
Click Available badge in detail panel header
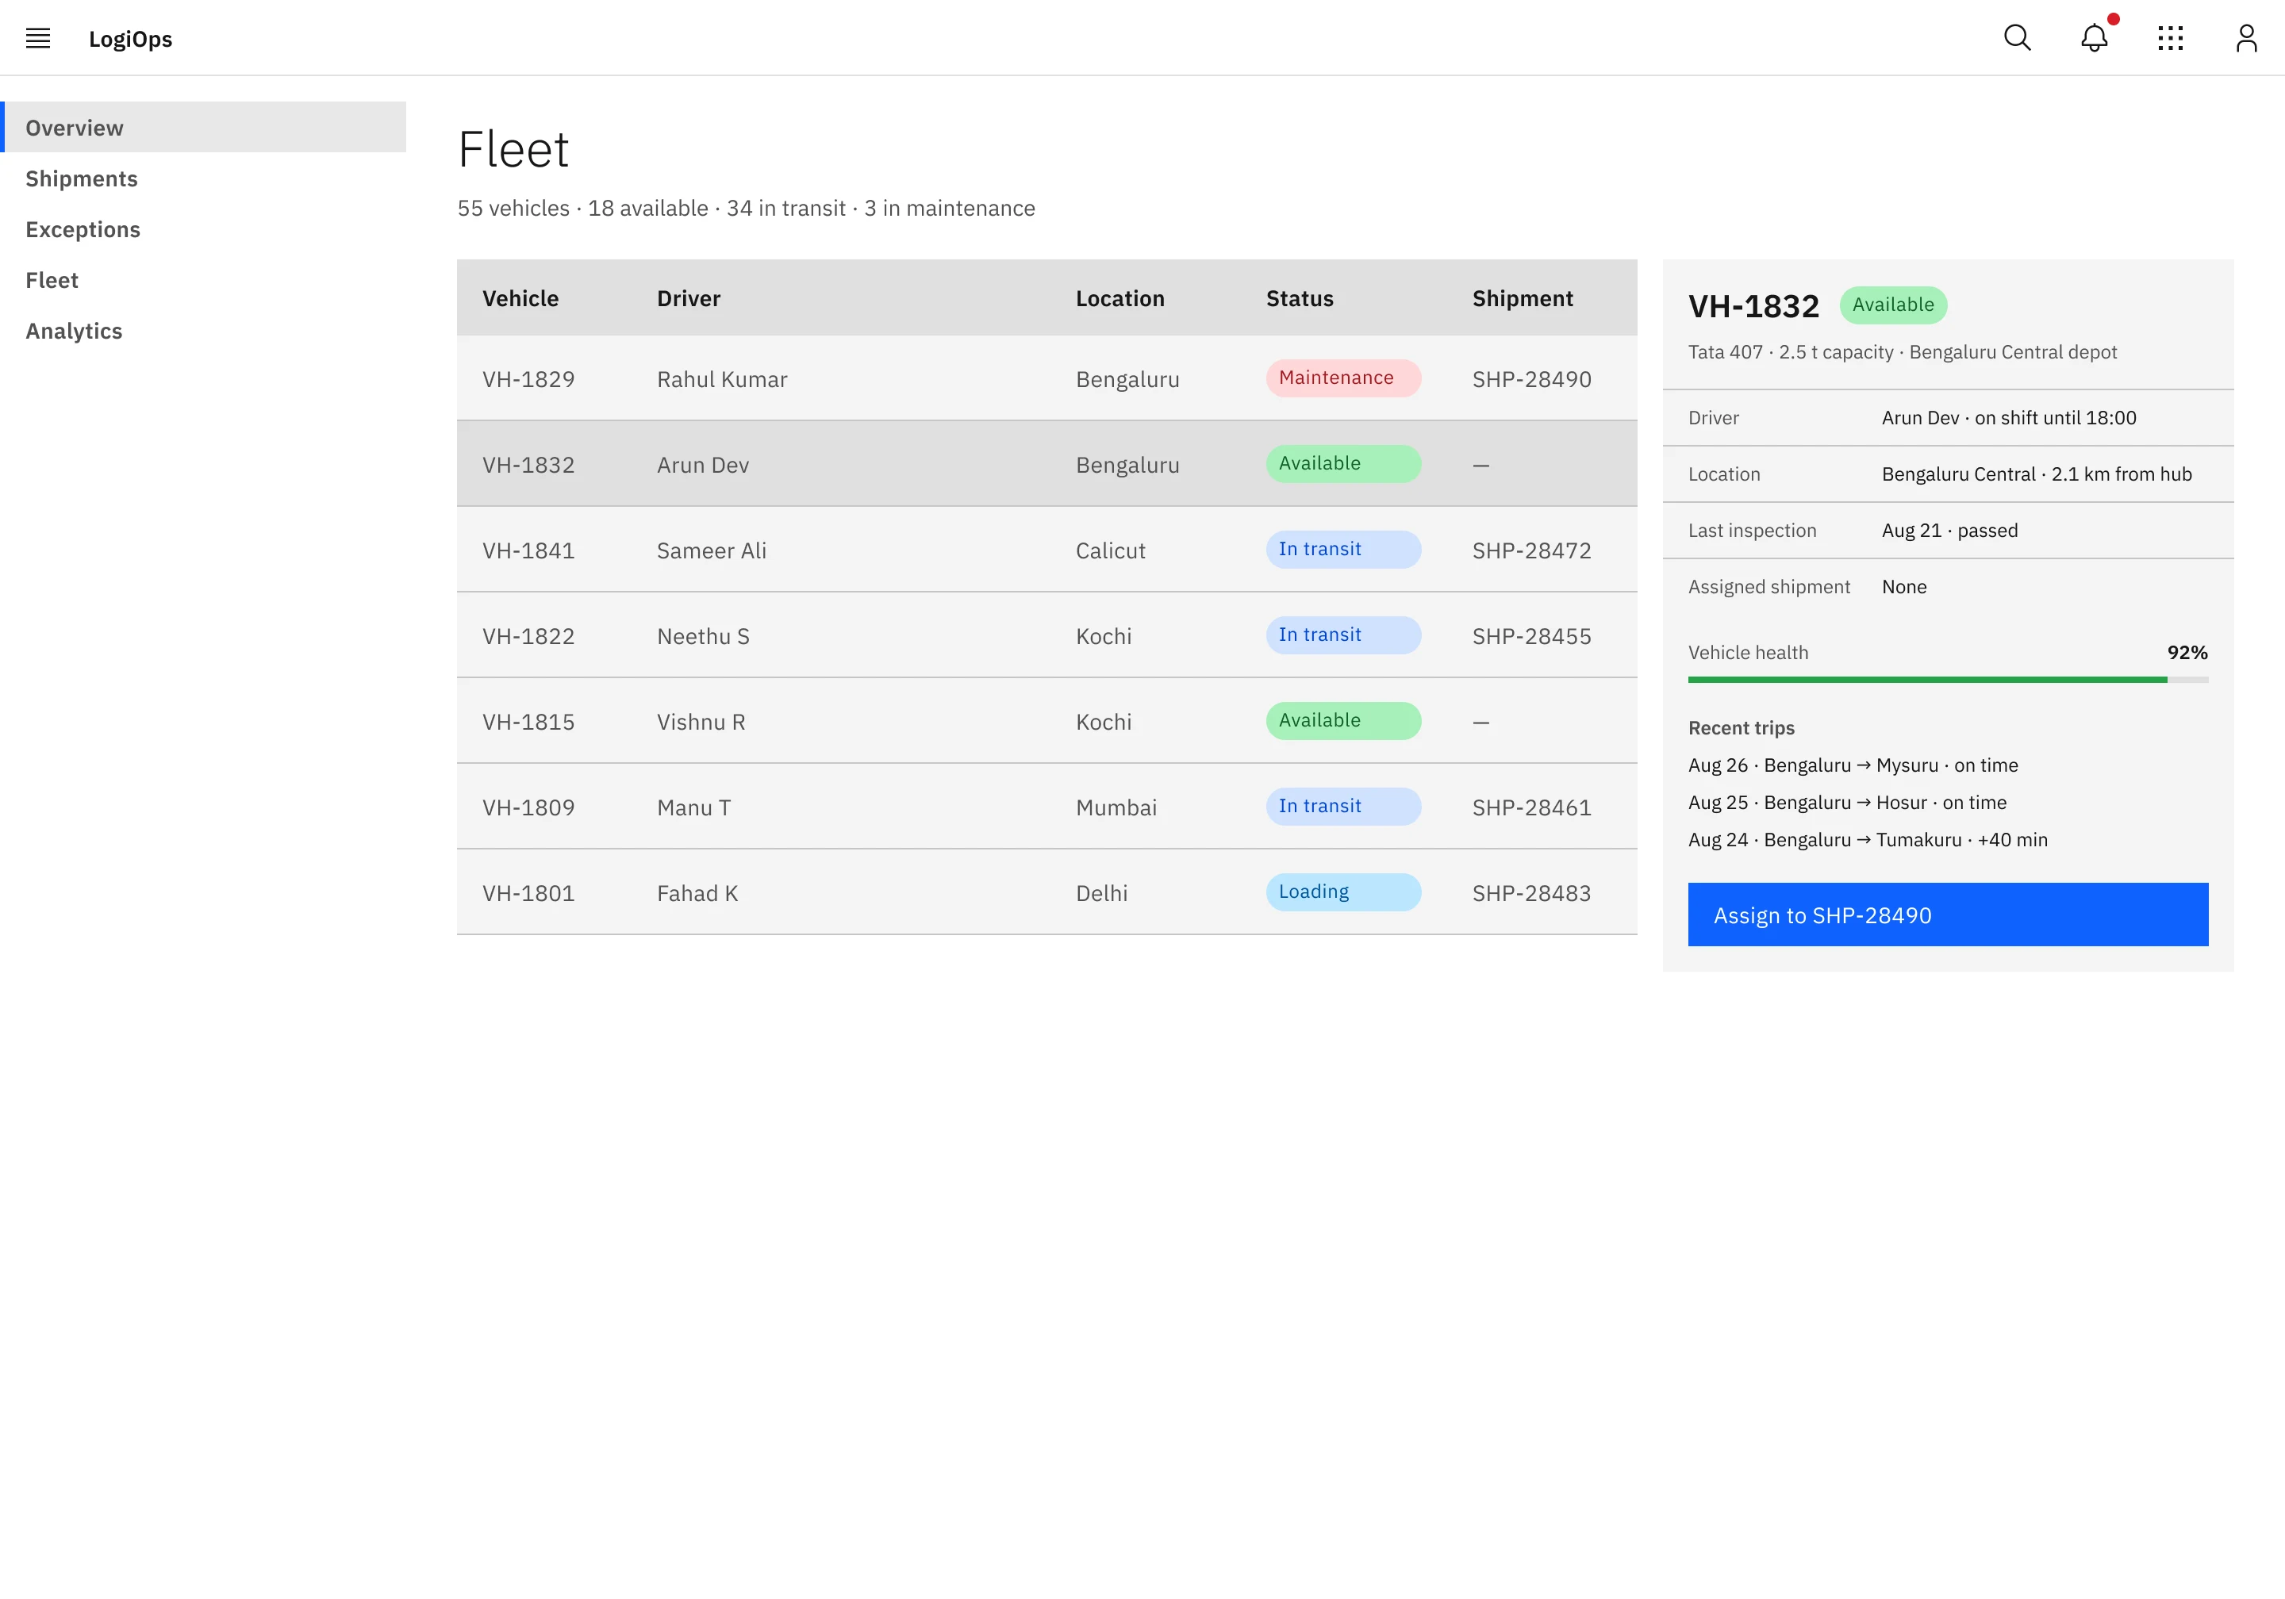pyautogui.click(x=1893, y=305)
